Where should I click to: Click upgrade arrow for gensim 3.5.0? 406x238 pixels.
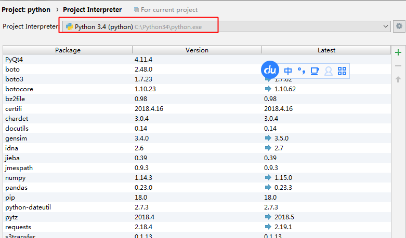click(x=268, y=138)
